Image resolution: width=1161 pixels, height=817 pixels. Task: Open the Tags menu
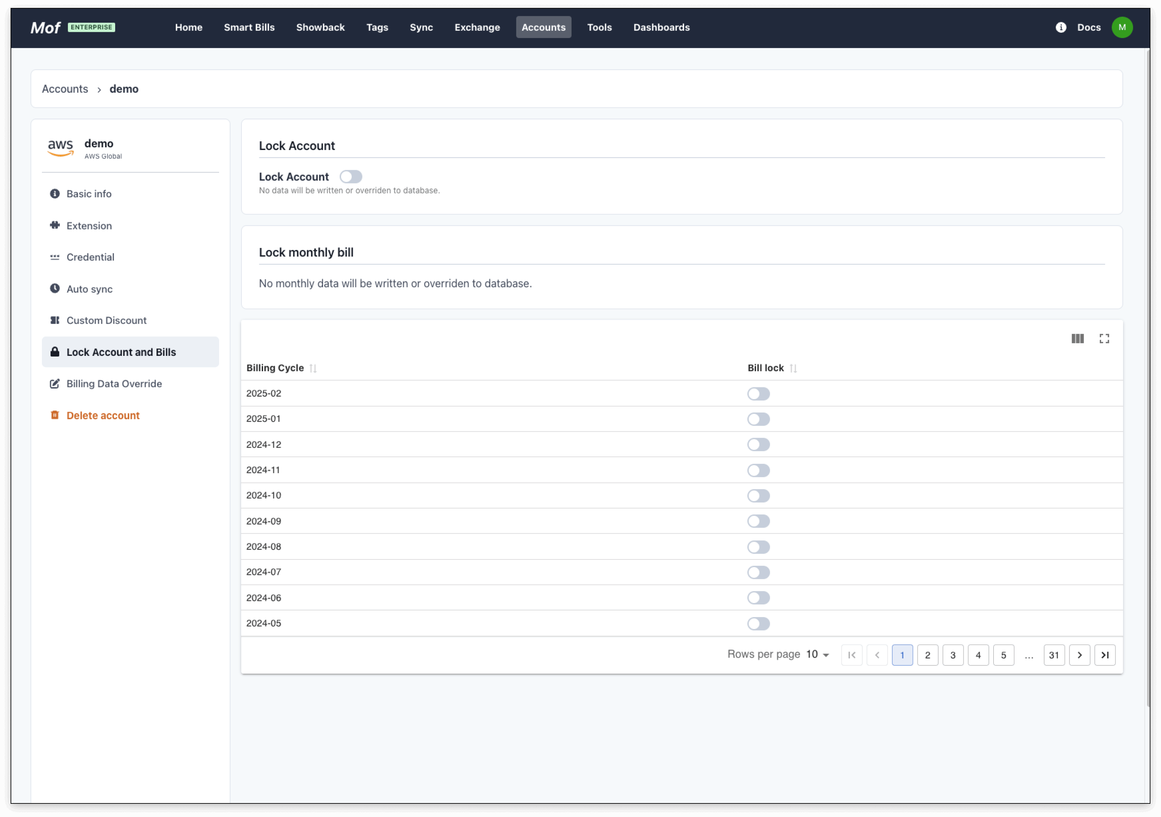pyautogui.click(x=377, y=27)
